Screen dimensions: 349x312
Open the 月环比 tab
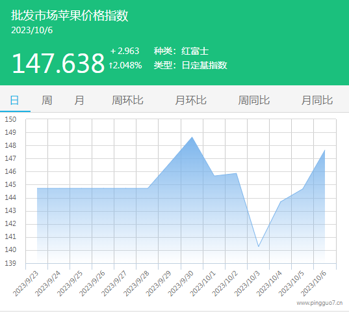click(x=190, y=100)
